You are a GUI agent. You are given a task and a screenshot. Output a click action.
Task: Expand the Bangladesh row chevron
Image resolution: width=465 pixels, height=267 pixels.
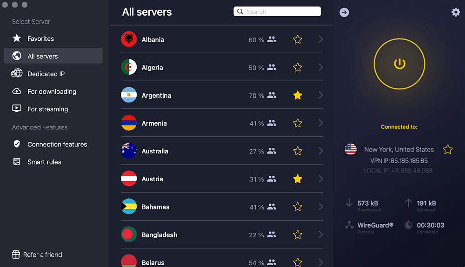click(x=320, y=235)
